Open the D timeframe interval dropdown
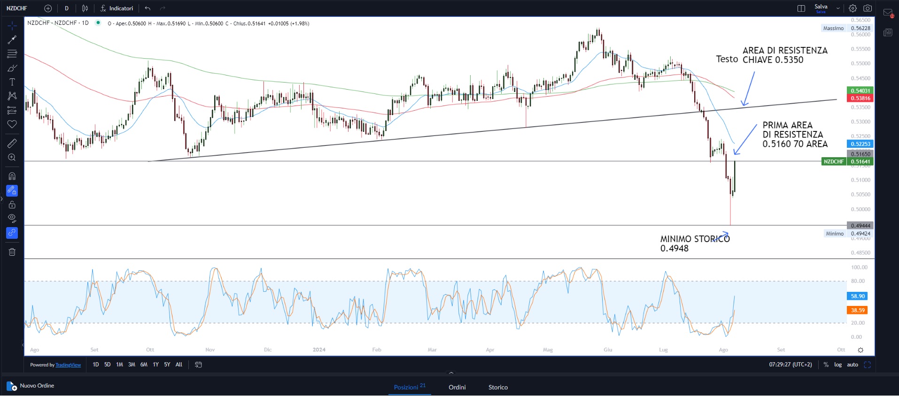This screenshot has height=396, width=899. tap(67, 8)
